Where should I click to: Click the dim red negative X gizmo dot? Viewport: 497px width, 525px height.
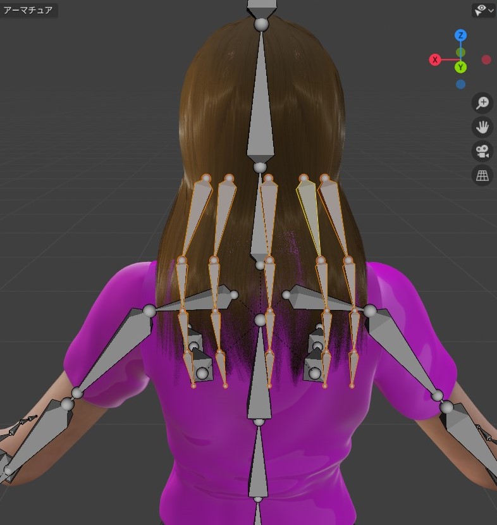(x=486, y=60)
